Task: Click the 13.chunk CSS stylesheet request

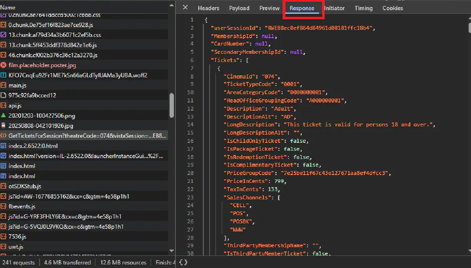Action: (x=55, y=35)
